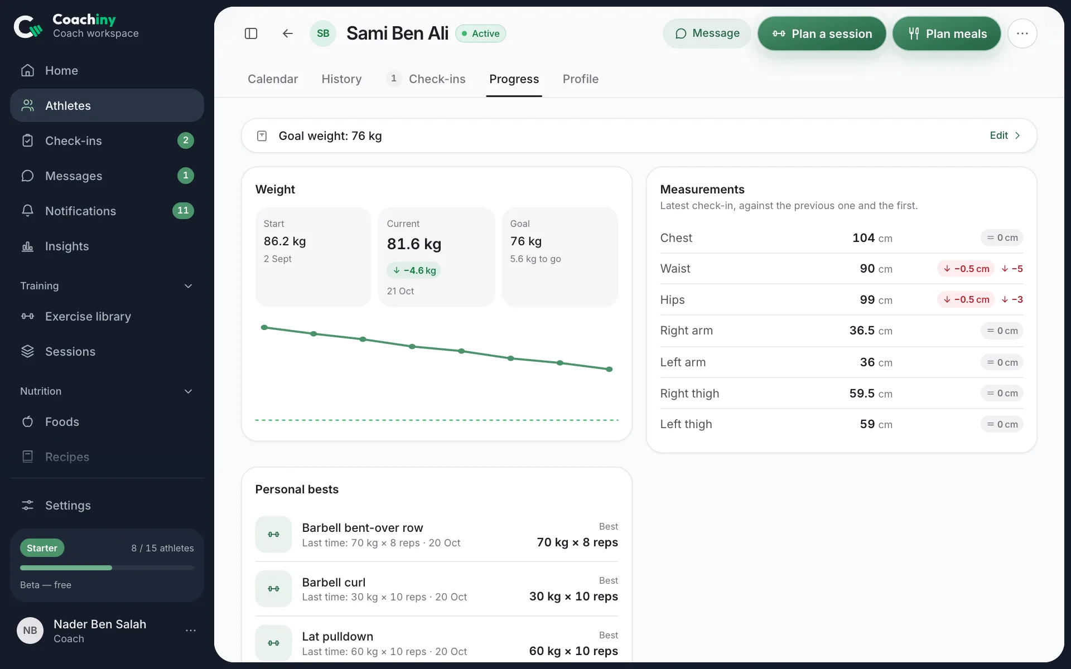Collapse the Training section
1071x669 pixels.
pyautogui.click(x=189, y=286)
